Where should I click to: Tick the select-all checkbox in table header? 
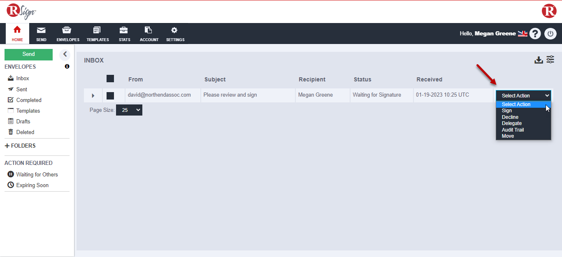click(110, 79)
